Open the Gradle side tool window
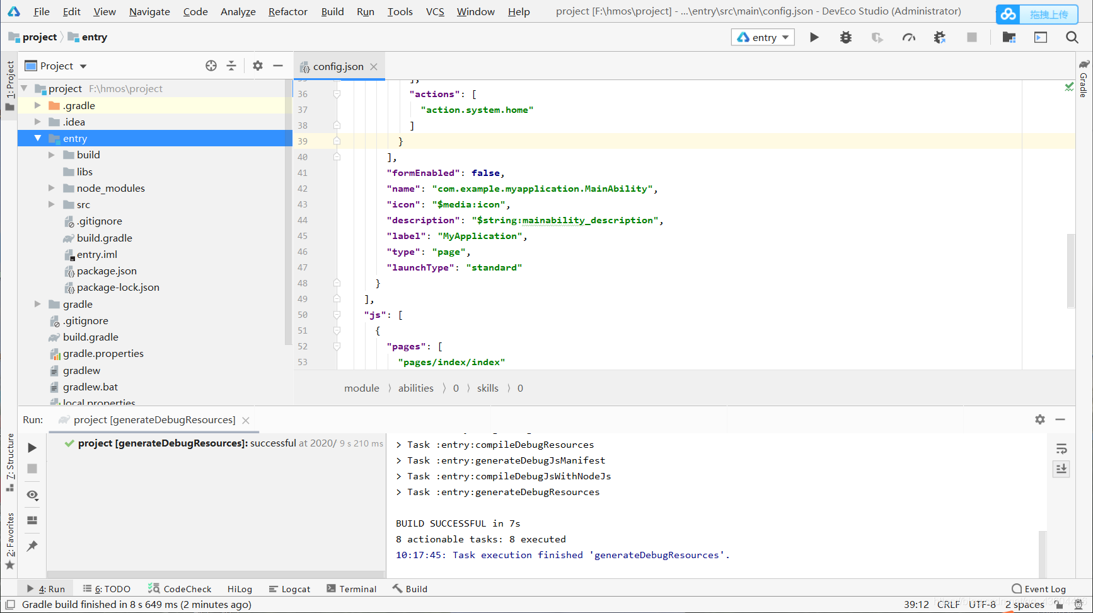The width and height of the screenshot is (1093, 613). (x=1084, y=78)
